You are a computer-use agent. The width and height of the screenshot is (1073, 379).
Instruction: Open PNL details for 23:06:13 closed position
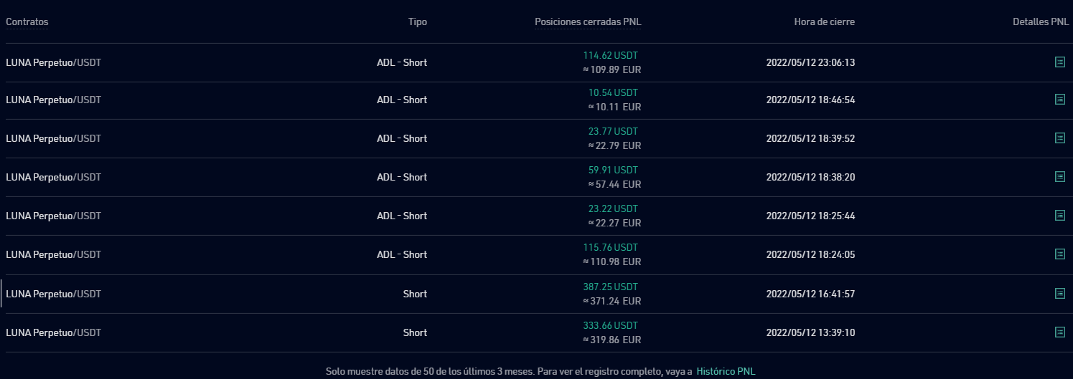point(1059,62)
